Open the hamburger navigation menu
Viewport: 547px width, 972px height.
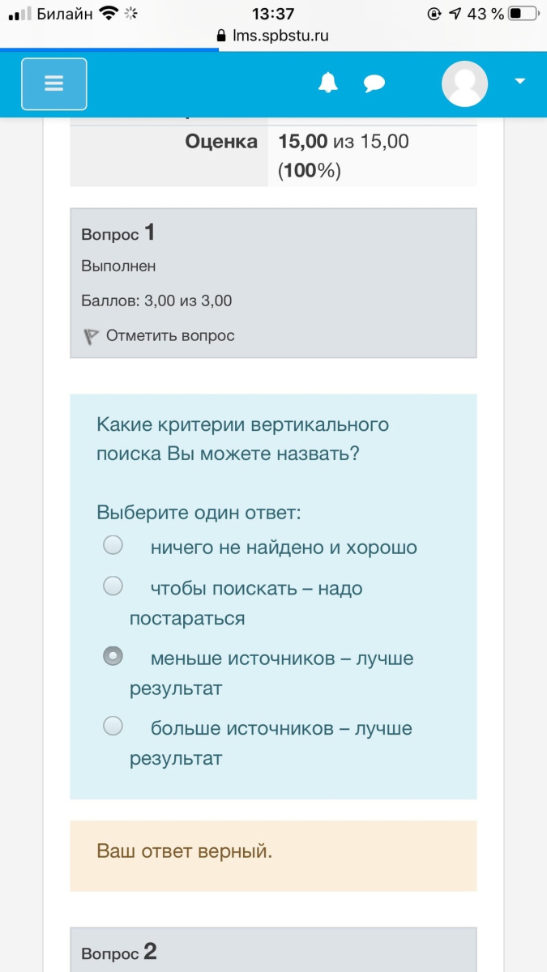click(x=53, y=84)
